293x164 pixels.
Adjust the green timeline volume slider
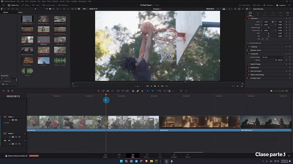click(279, 91)
